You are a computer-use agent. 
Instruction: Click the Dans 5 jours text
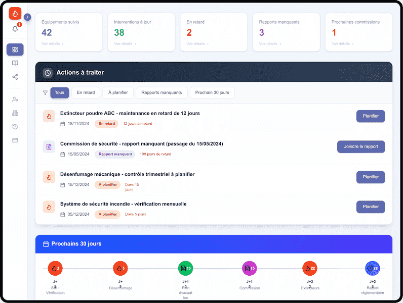(136, 214)
